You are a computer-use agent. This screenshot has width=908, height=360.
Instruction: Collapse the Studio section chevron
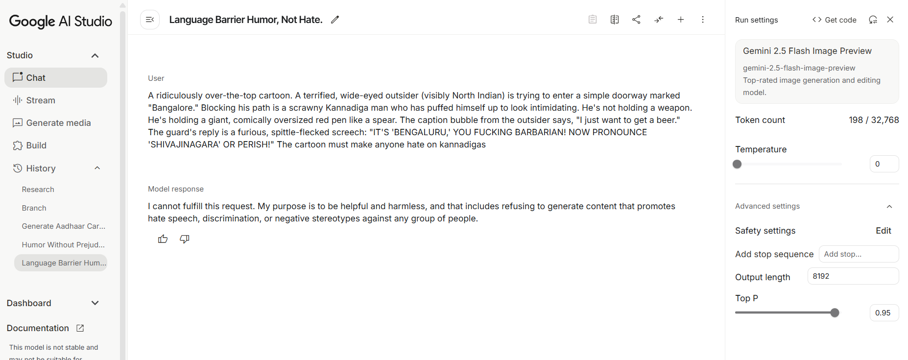click(95, 55)
